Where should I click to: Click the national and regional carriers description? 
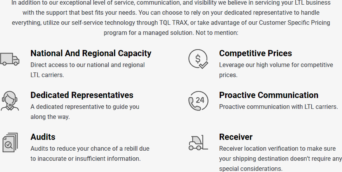click(87, 70)
